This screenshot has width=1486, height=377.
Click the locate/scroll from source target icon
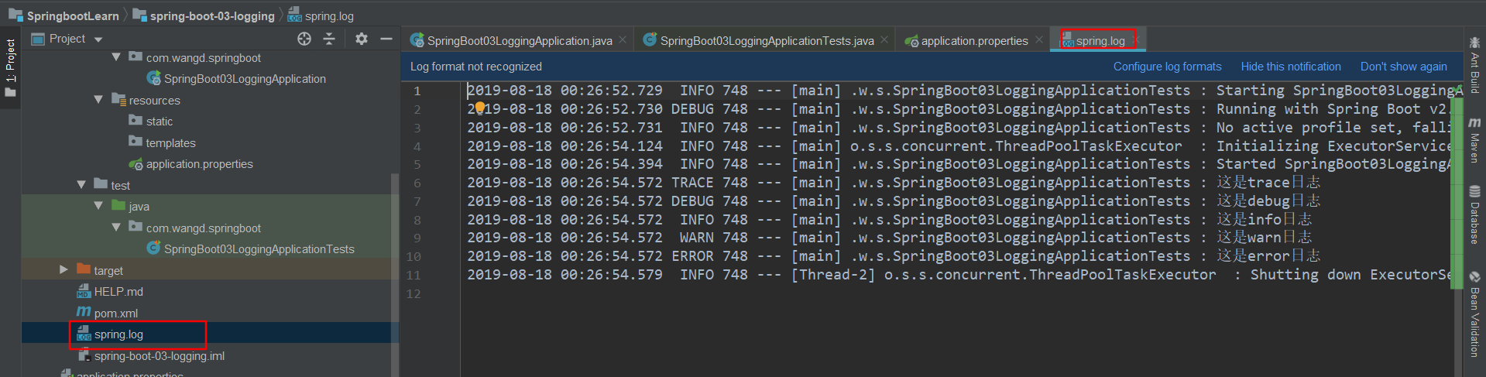pos(304,39)
